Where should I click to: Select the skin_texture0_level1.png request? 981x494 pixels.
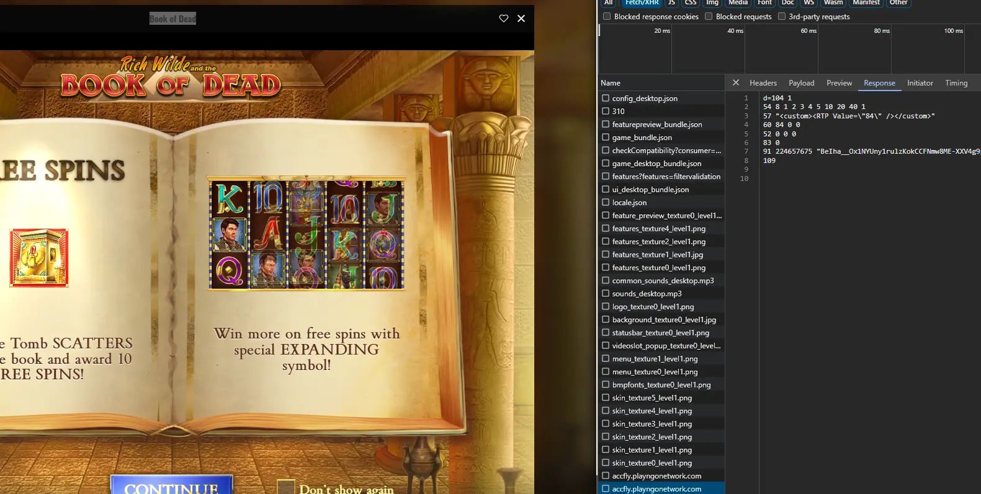(x=661, y=462)
